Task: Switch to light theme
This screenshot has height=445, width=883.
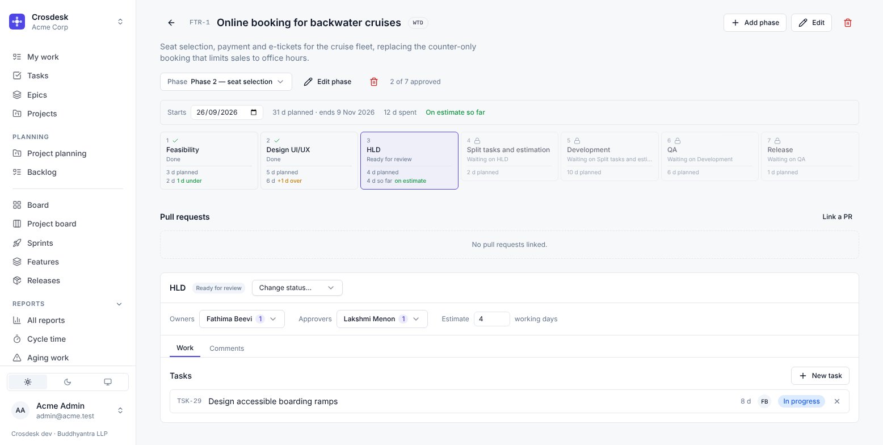Action: click(28, 382)
